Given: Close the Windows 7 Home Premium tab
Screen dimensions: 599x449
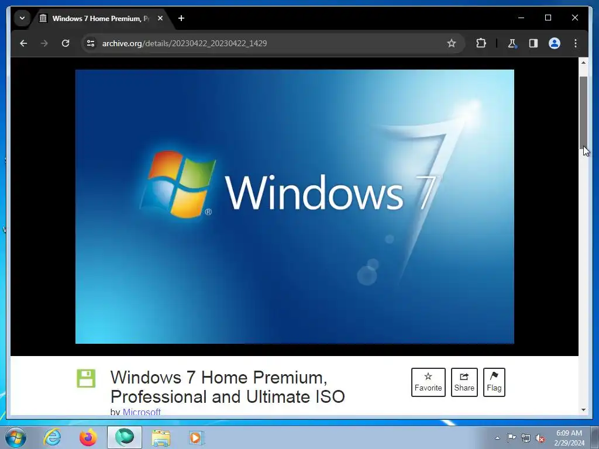Looking at the screenshot, I should click(x=160, y=18).
